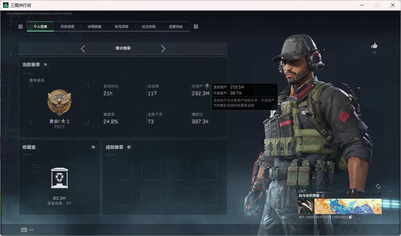Open the 详细数据 tab
401x236 pixels.
94,26
